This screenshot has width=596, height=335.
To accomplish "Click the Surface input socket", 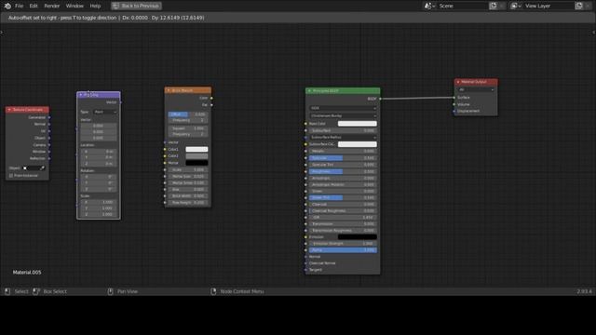I will click(x=454, y=98).
